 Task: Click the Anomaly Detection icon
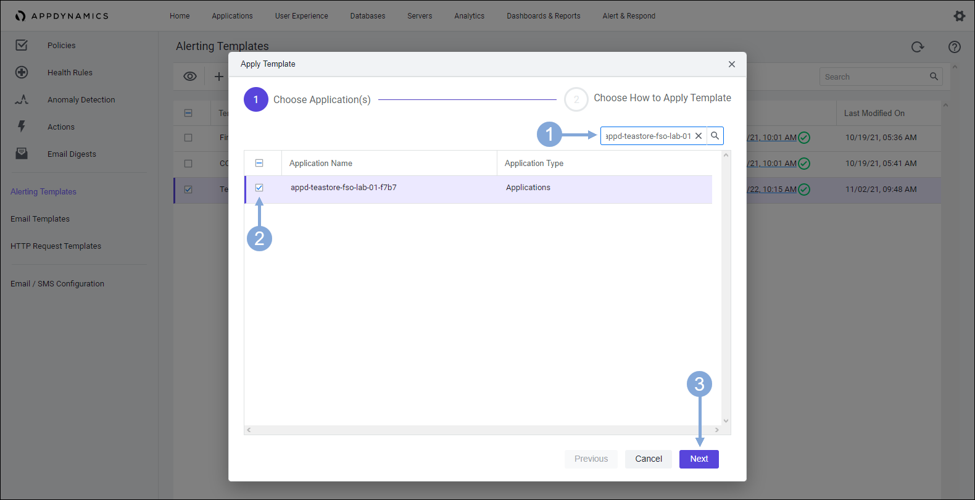pos(22,99)
